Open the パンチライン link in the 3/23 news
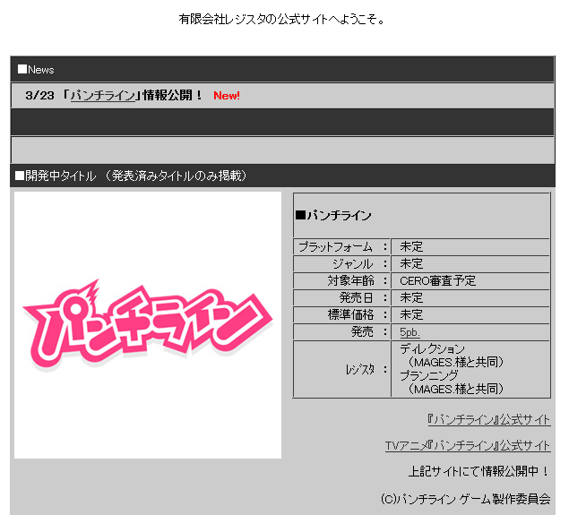Image resolution: width=569 pixels, height=515 pixels. [103, 95]
